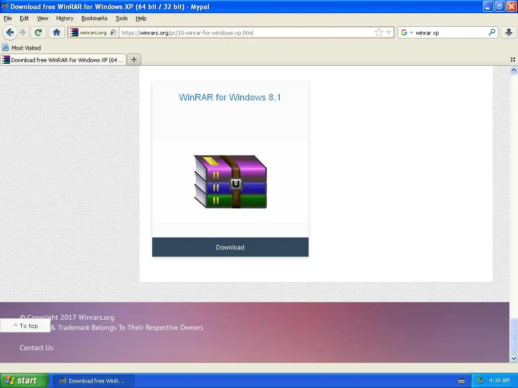This screenshot has width=518, height=388.
Task: Open the Most Visited bookmarks folder
Action: (x=21, y=48)
